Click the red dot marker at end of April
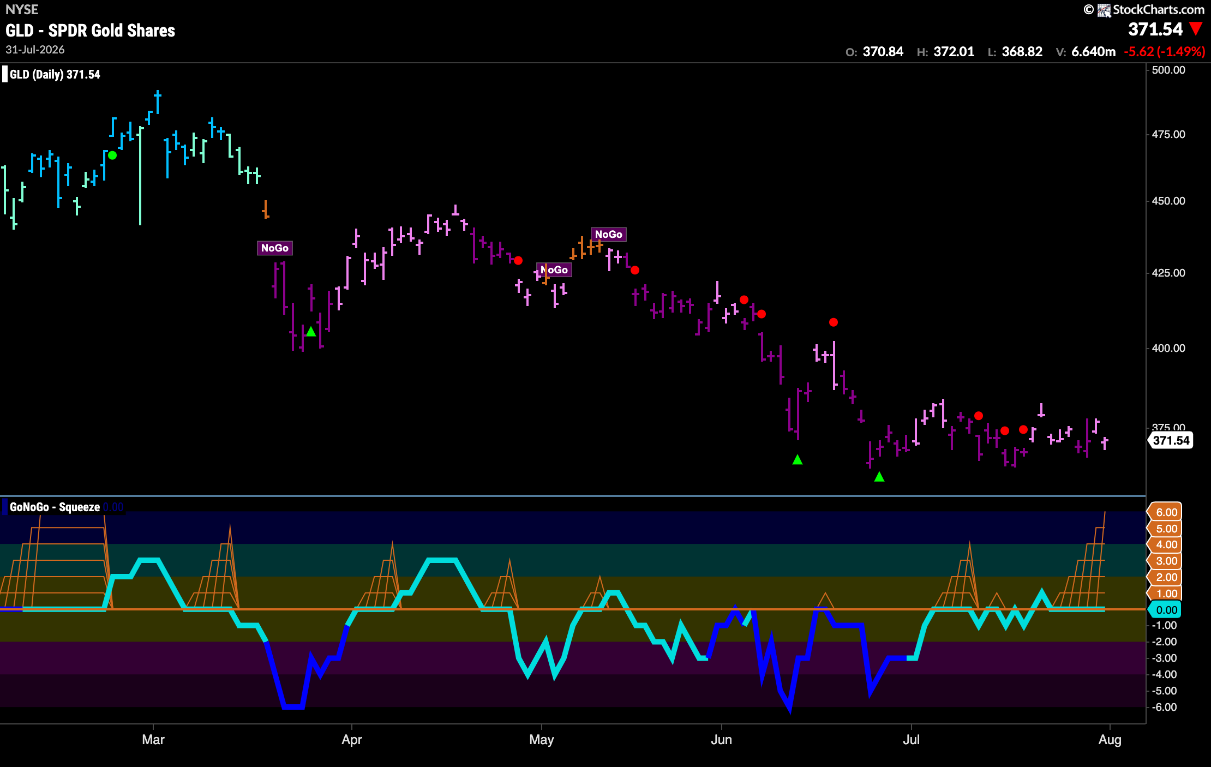Image resolution: width=1211 pixels, height=767 pixels. (518, 261)
